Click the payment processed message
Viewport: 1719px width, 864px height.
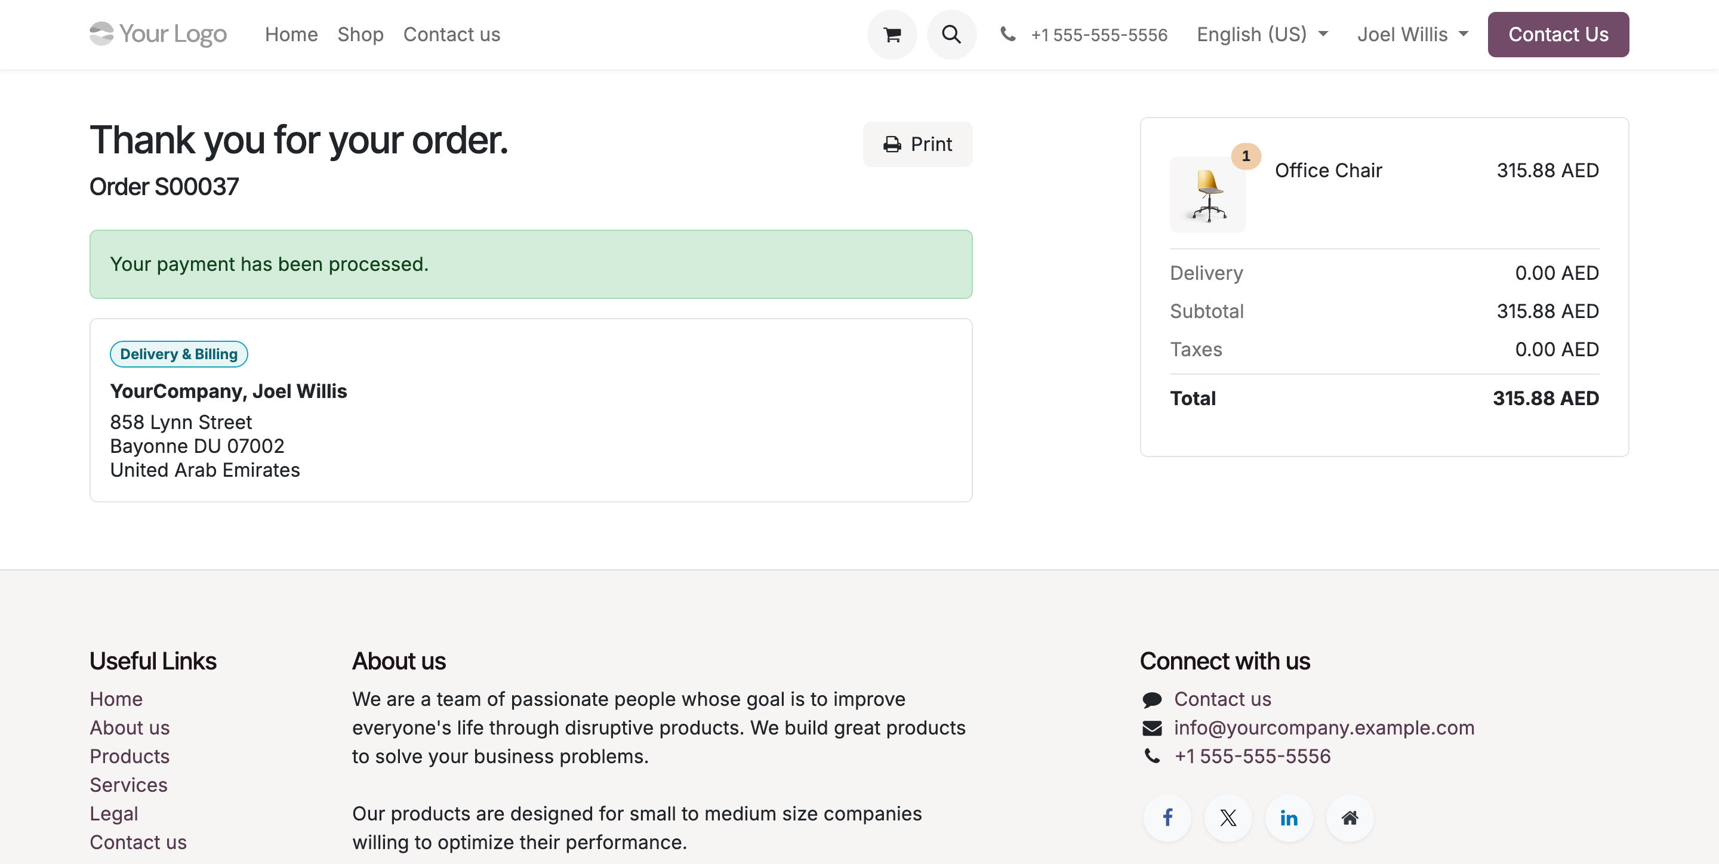tap(531, 264)
